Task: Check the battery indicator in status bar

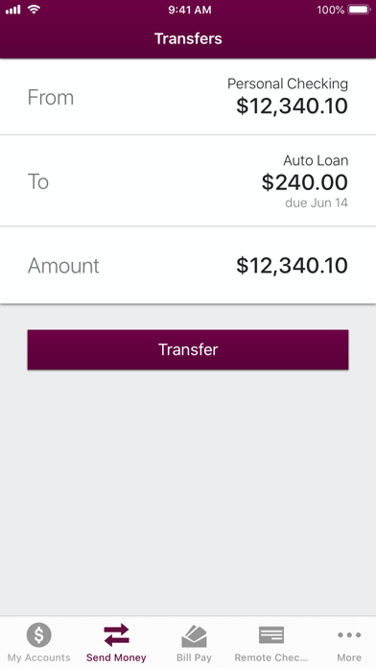Action: tap(359, 10)
